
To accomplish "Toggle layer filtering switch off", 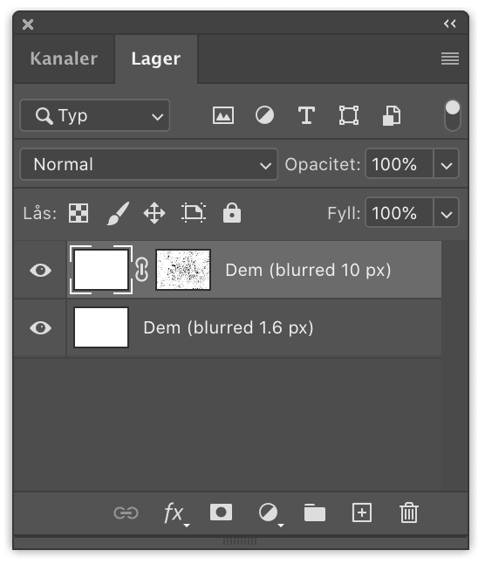I will pos(453,115).
